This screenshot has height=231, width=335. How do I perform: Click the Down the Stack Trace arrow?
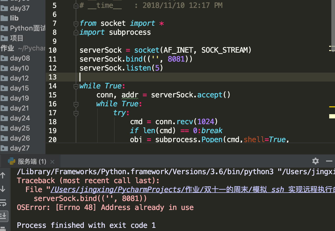tap(3, 189)
